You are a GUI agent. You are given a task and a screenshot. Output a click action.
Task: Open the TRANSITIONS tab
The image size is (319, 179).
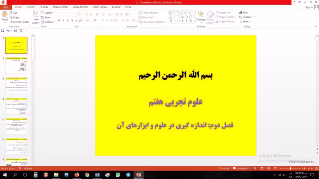tap(61, 7)
